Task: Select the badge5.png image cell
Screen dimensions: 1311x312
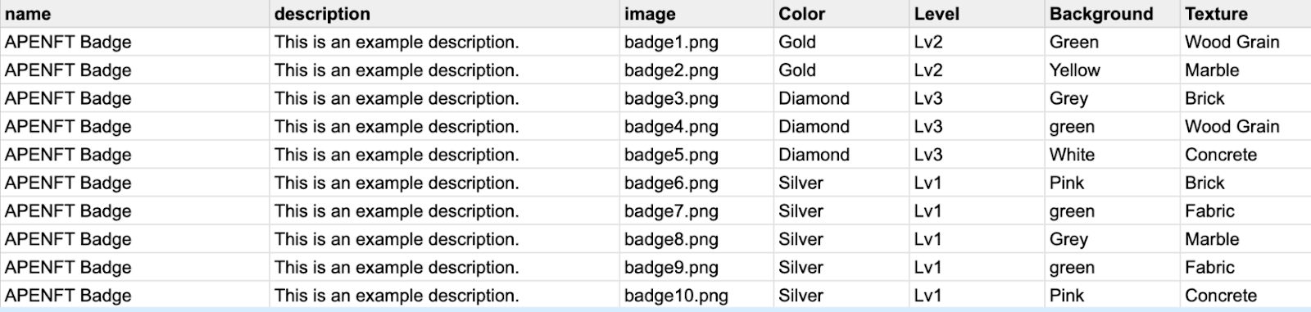Action: pyautogui.click(x=696, y=155)
